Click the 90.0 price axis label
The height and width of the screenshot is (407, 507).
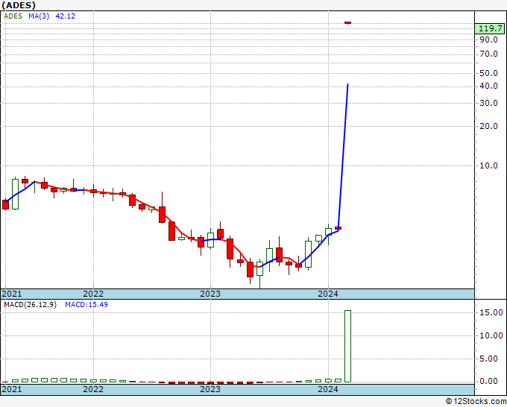tap(488, 40)
